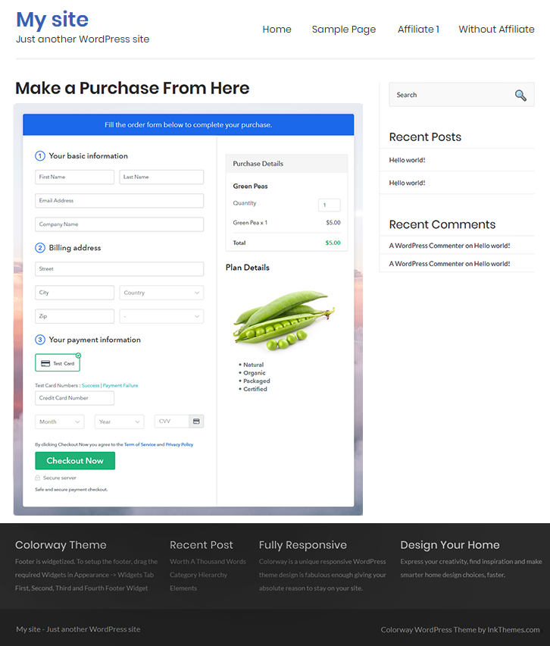The image size is (550, 646).
Task: Open the Country dropdown
Action: pyautogui.click(x=161, y=293)
